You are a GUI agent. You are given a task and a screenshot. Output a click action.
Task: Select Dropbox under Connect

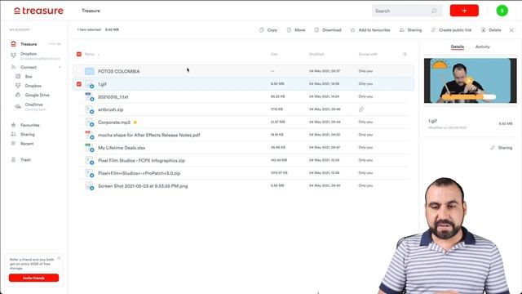pyautogui.click(x=33, y=86)
